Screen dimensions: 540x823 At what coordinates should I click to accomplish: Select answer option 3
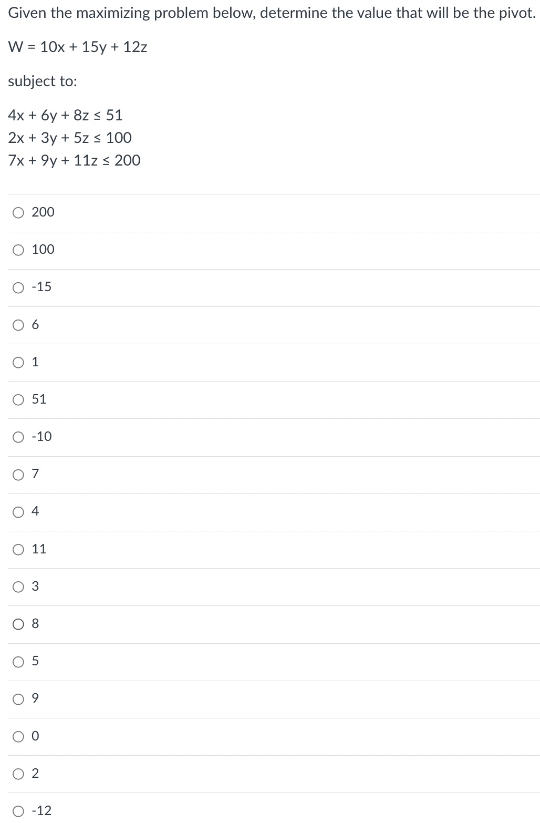pos(18,586)
